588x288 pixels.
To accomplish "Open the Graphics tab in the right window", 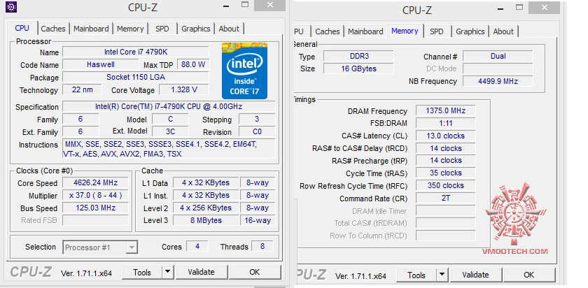I will tap(470, 32).
